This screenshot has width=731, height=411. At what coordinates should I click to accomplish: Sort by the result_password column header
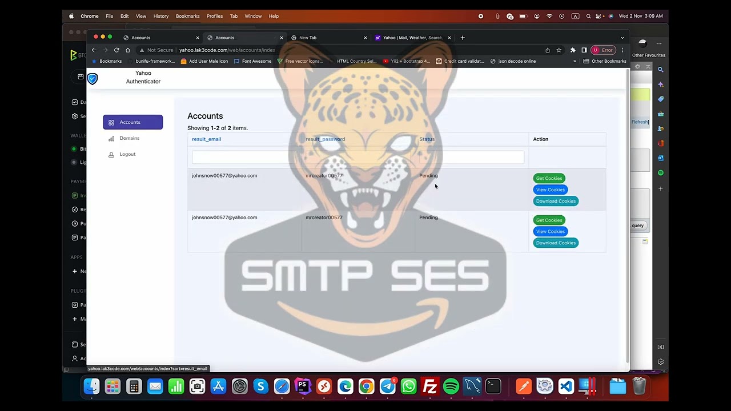[x=325, y=139]
